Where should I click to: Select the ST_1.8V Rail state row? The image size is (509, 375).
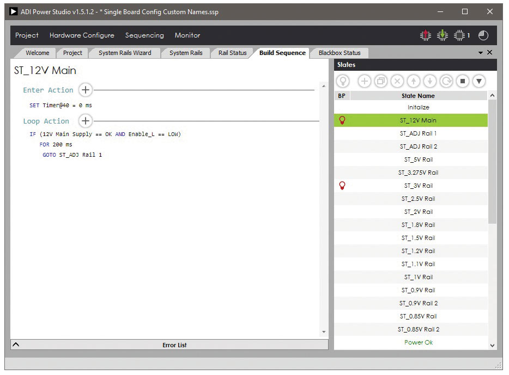(x=418, y=225)
